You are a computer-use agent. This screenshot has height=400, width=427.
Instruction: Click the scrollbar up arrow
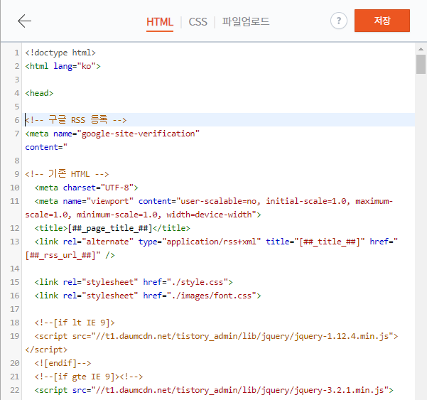tap(421, 49)
